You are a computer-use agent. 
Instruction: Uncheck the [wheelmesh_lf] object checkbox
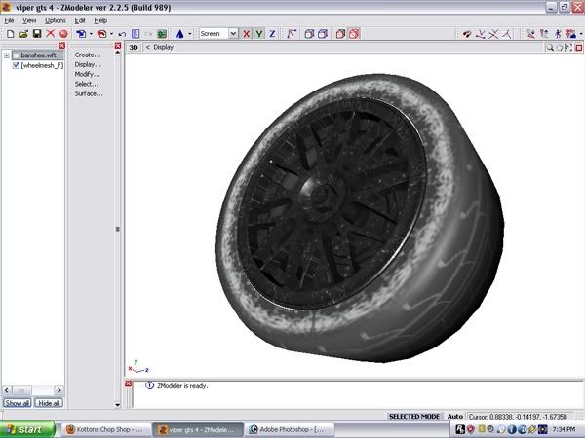(x=14, y=65)
